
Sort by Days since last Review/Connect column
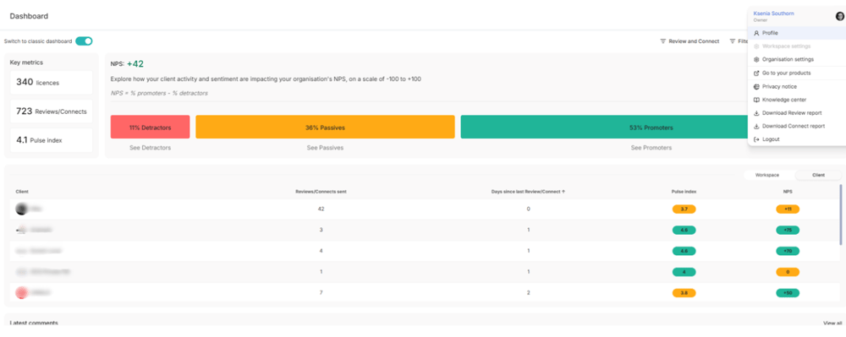(x=528, y=192)
